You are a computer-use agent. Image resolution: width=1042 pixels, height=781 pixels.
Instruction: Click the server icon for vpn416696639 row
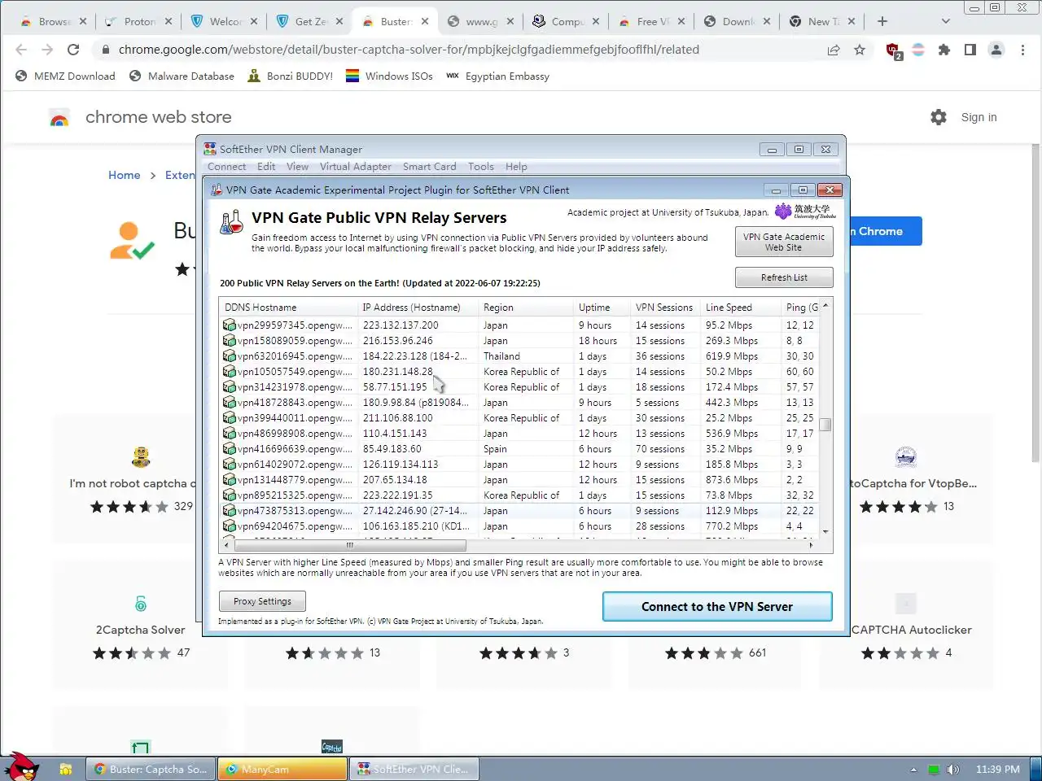pyautogui.click(x=230, y=448)
